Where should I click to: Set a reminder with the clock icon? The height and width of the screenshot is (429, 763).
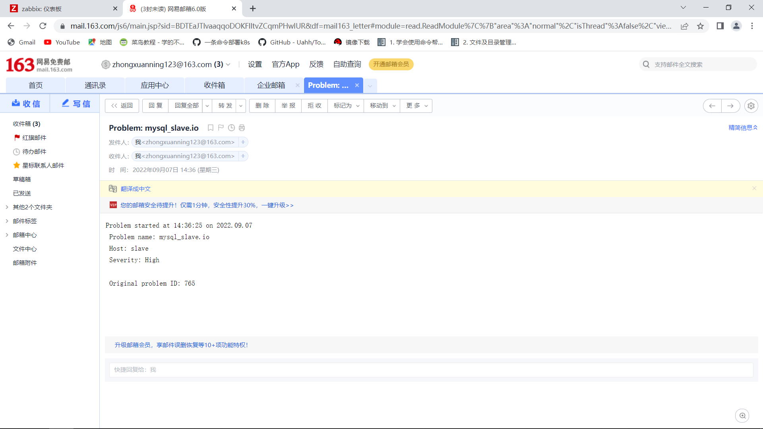[x=231, y=128]
